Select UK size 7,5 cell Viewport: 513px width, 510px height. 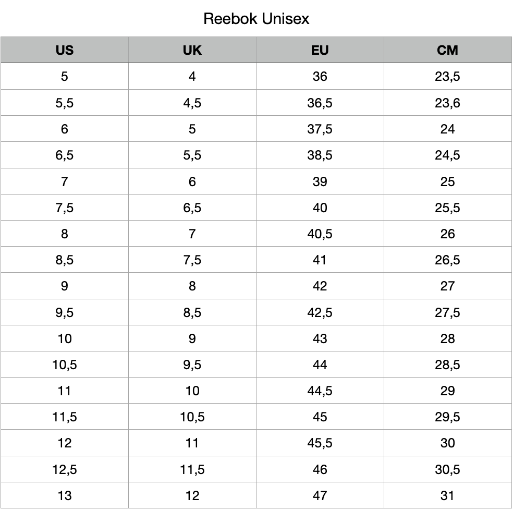click(x=192, y=260)
